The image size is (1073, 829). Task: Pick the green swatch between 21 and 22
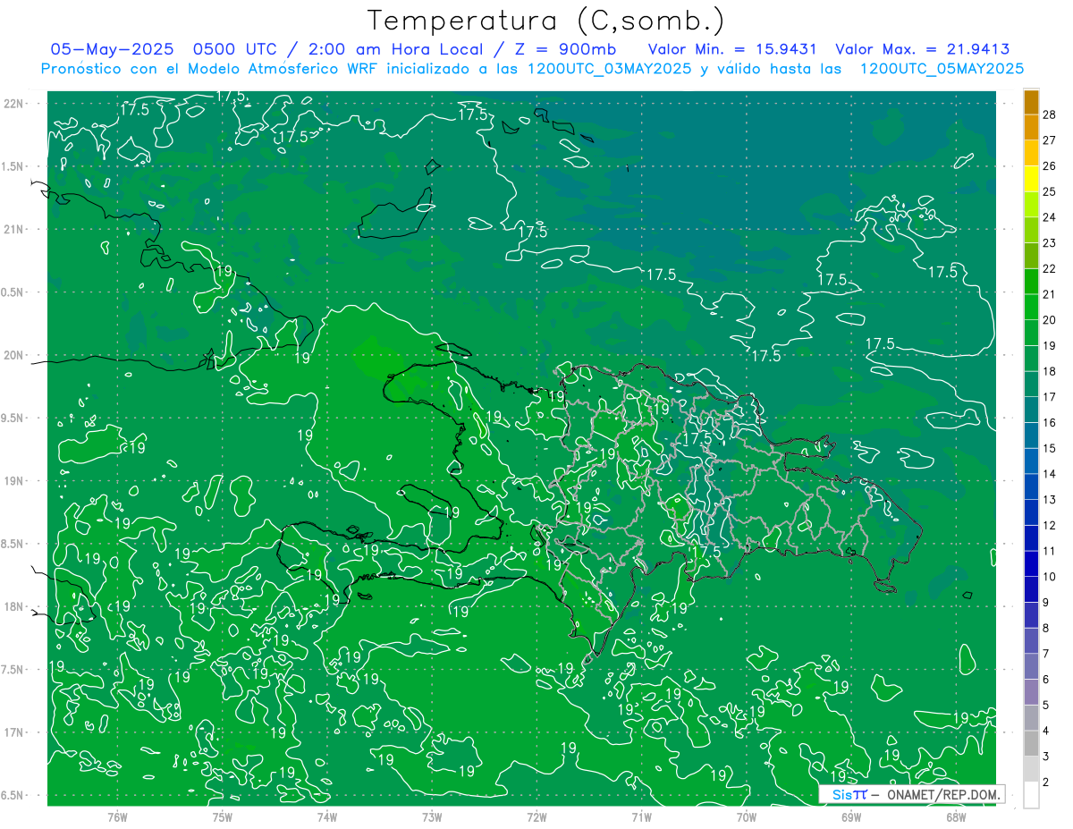coord(1031,282)
